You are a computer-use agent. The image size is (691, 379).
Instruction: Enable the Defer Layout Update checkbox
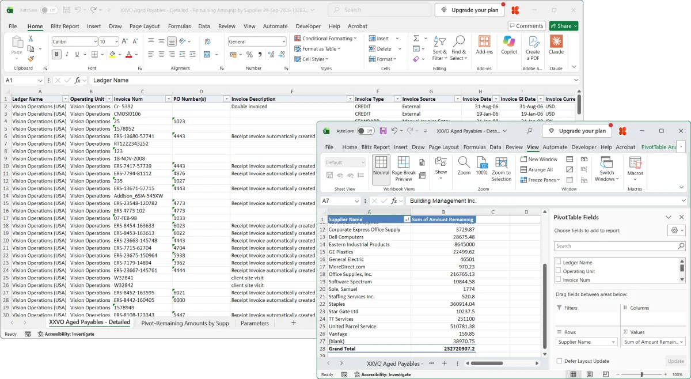559,361
